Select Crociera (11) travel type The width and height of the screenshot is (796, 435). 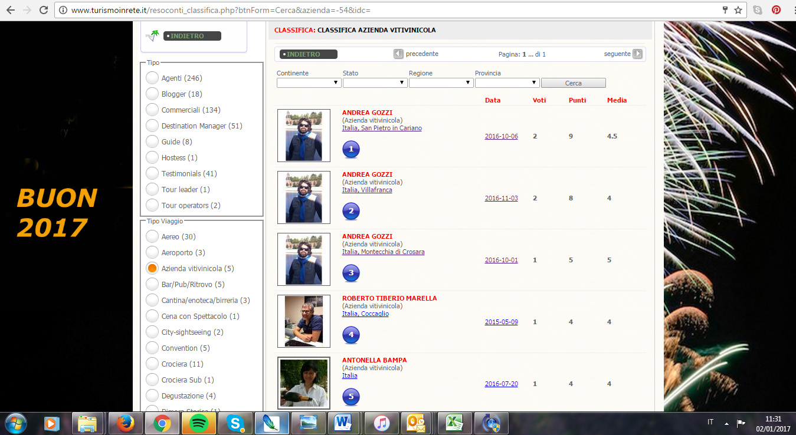point(152,364)
